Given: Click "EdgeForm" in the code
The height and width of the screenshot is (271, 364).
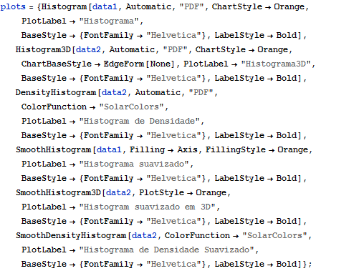Looking at the screenshot, I should 124,64.
